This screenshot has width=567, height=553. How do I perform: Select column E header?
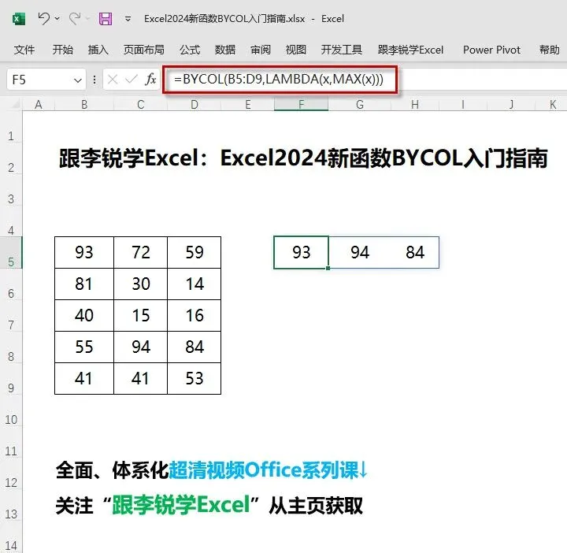(x=248, y=105)
